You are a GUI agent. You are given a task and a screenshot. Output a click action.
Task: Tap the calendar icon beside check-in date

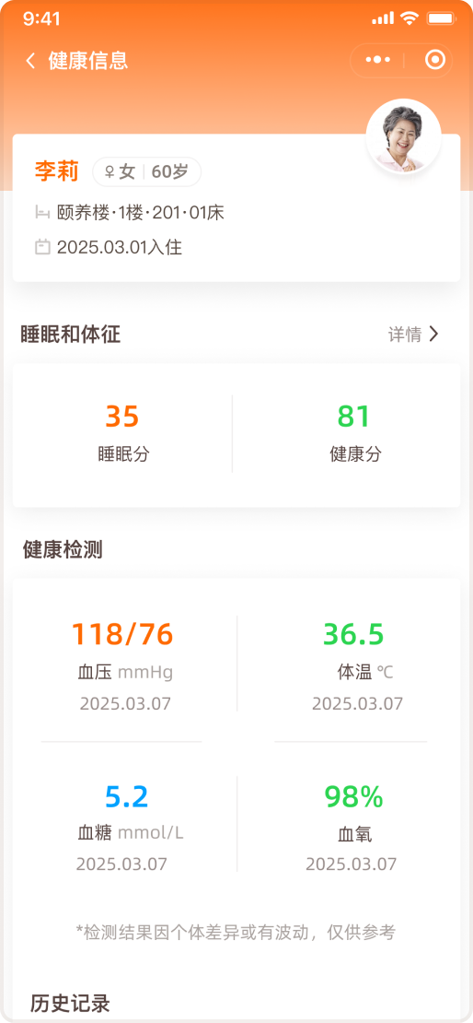(x=42, y=247)
